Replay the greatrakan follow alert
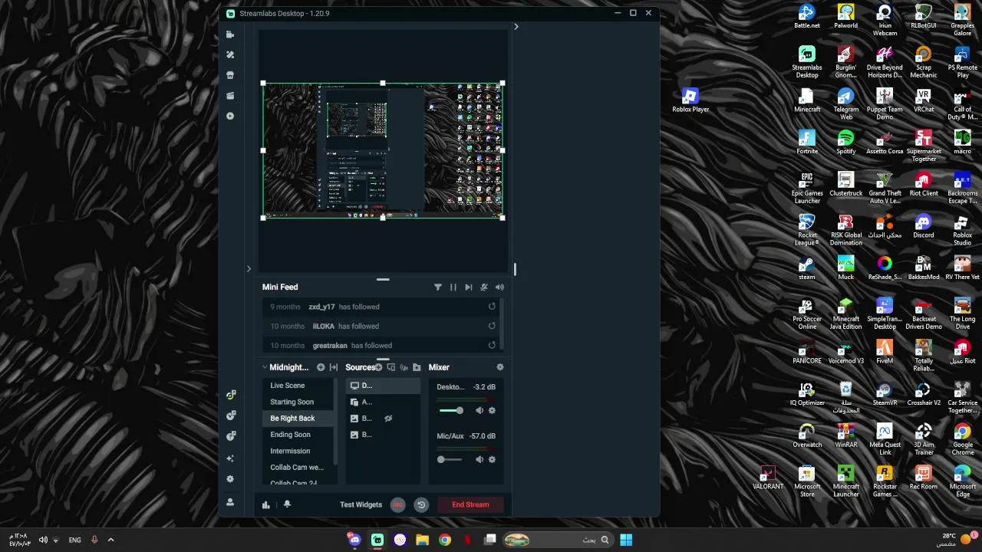Image resolution: width=982 pixels, height=552 pixels. pos(492,345)
